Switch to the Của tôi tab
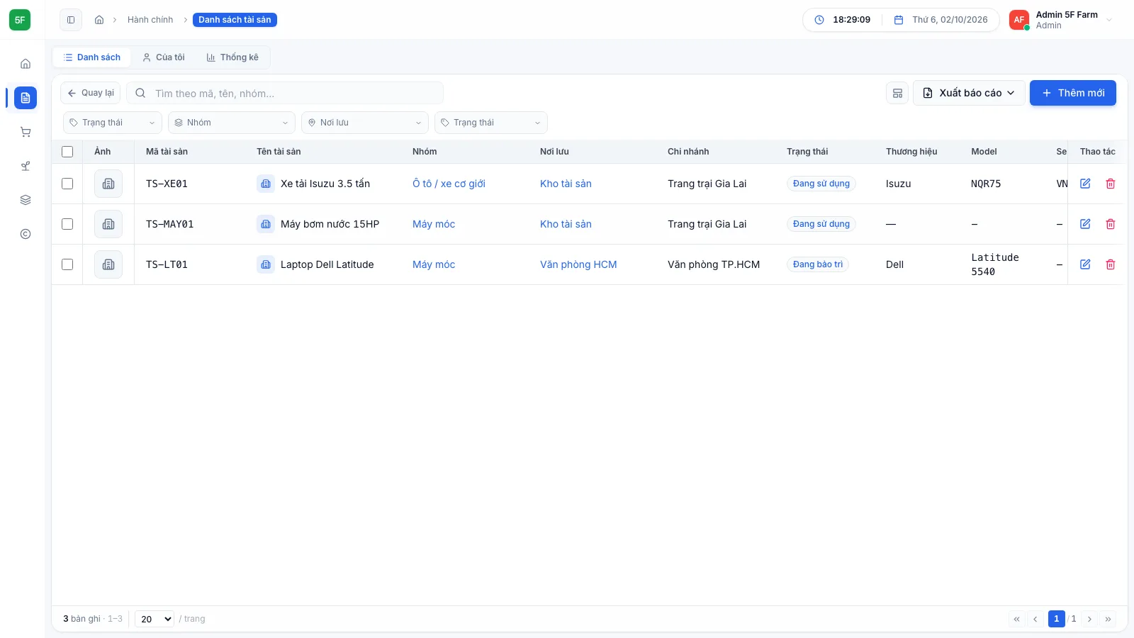Viewport: 1134px width, 638px height. point(163,57)
